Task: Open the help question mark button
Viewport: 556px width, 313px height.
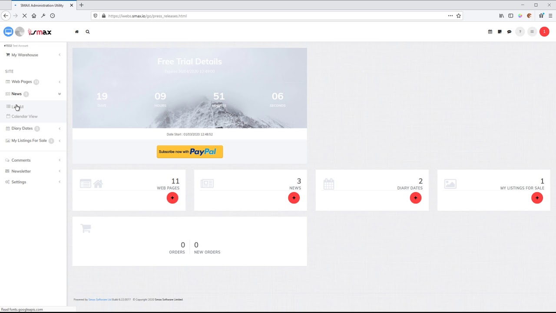Action: pyautogui.click(x=520, y=32)
